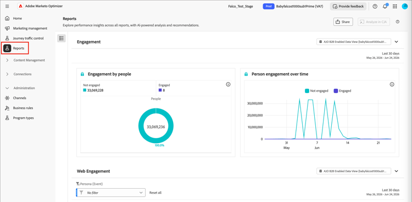
Task: Toggle Engaged legend in line chart
Action: (342, 91)
